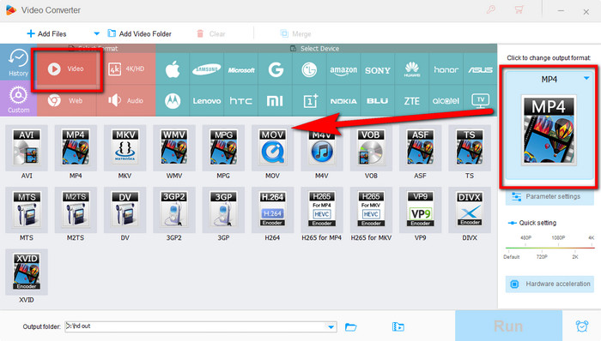Select the VP9 encoder format

pos(420,210)
